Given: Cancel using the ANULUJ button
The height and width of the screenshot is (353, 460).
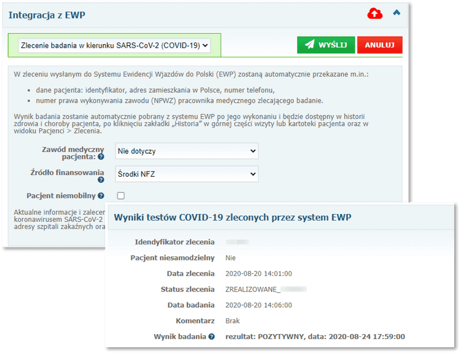Looking at the screenshot, I should coord(379,45).
